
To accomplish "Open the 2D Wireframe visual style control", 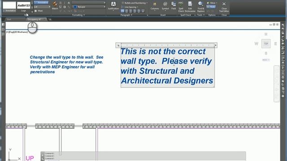I will tap(21, 32).
